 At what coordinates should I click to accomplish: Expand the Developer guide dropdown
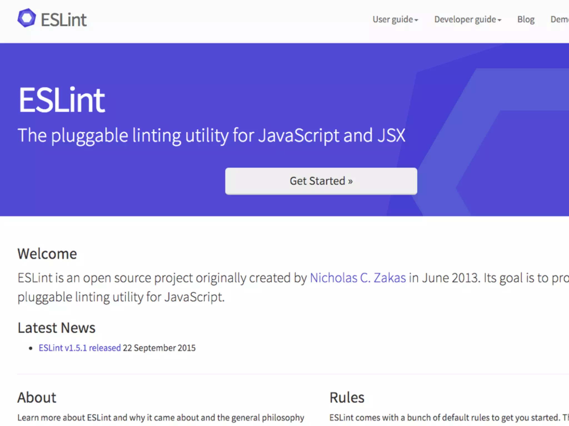point(465,19)
